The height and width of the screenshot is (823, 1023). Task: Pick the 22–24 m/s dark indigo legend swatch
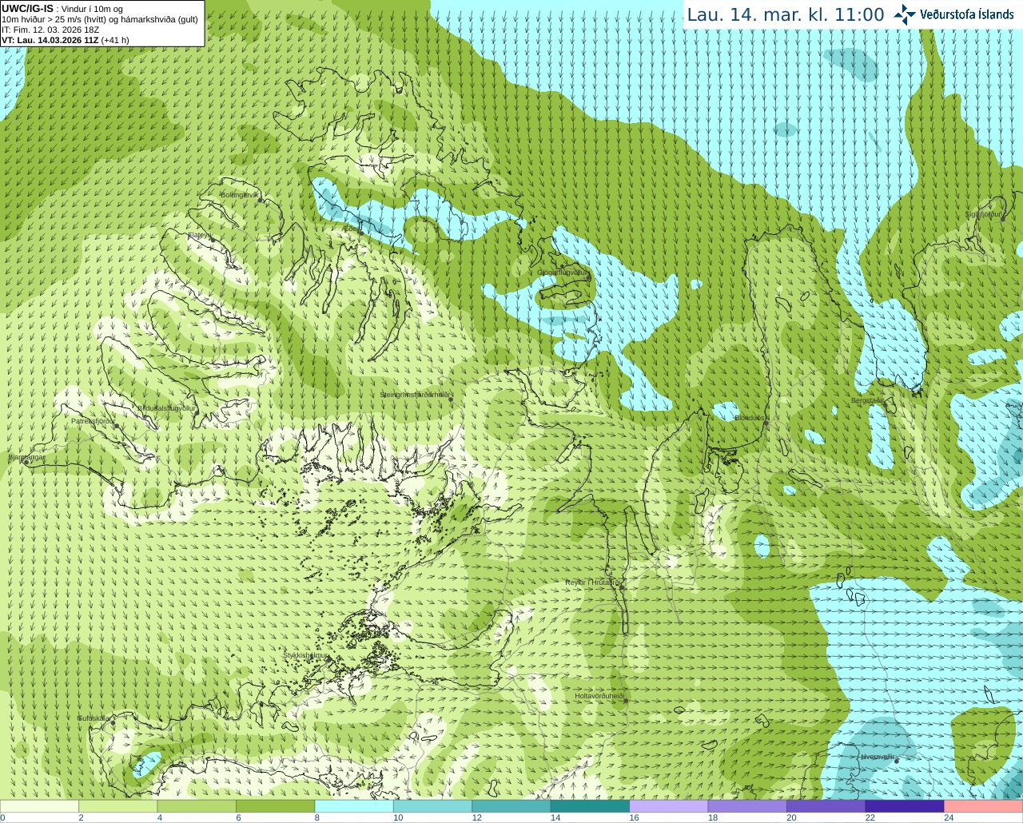click(905, 806)
